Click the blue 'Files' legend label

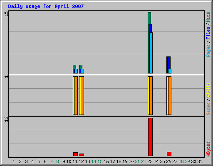point(208,33)
